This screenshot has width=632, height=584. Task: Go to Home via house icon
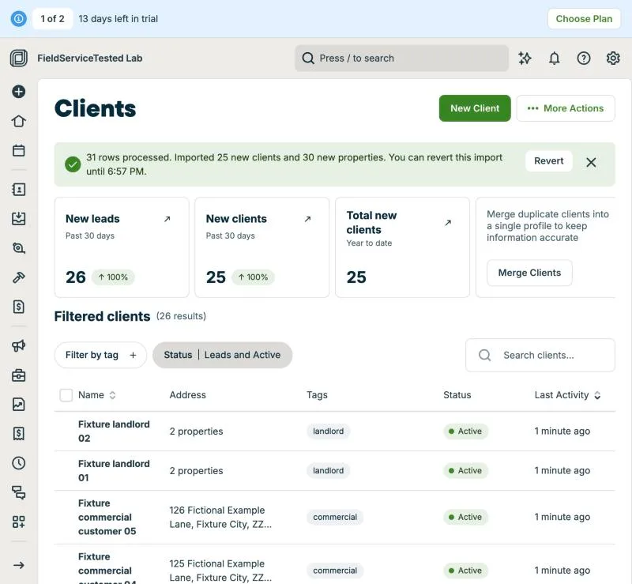(x=18, y=121)
